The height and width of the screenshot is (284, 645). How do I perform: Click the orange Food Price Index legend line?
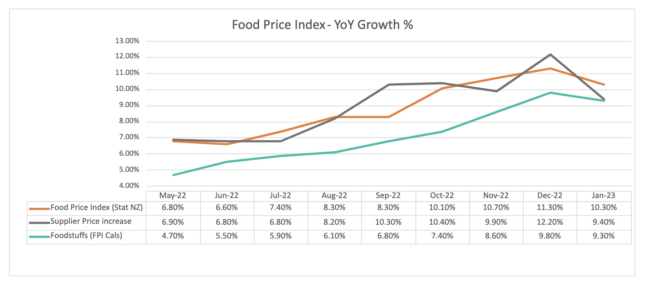(x=39, y=208)
